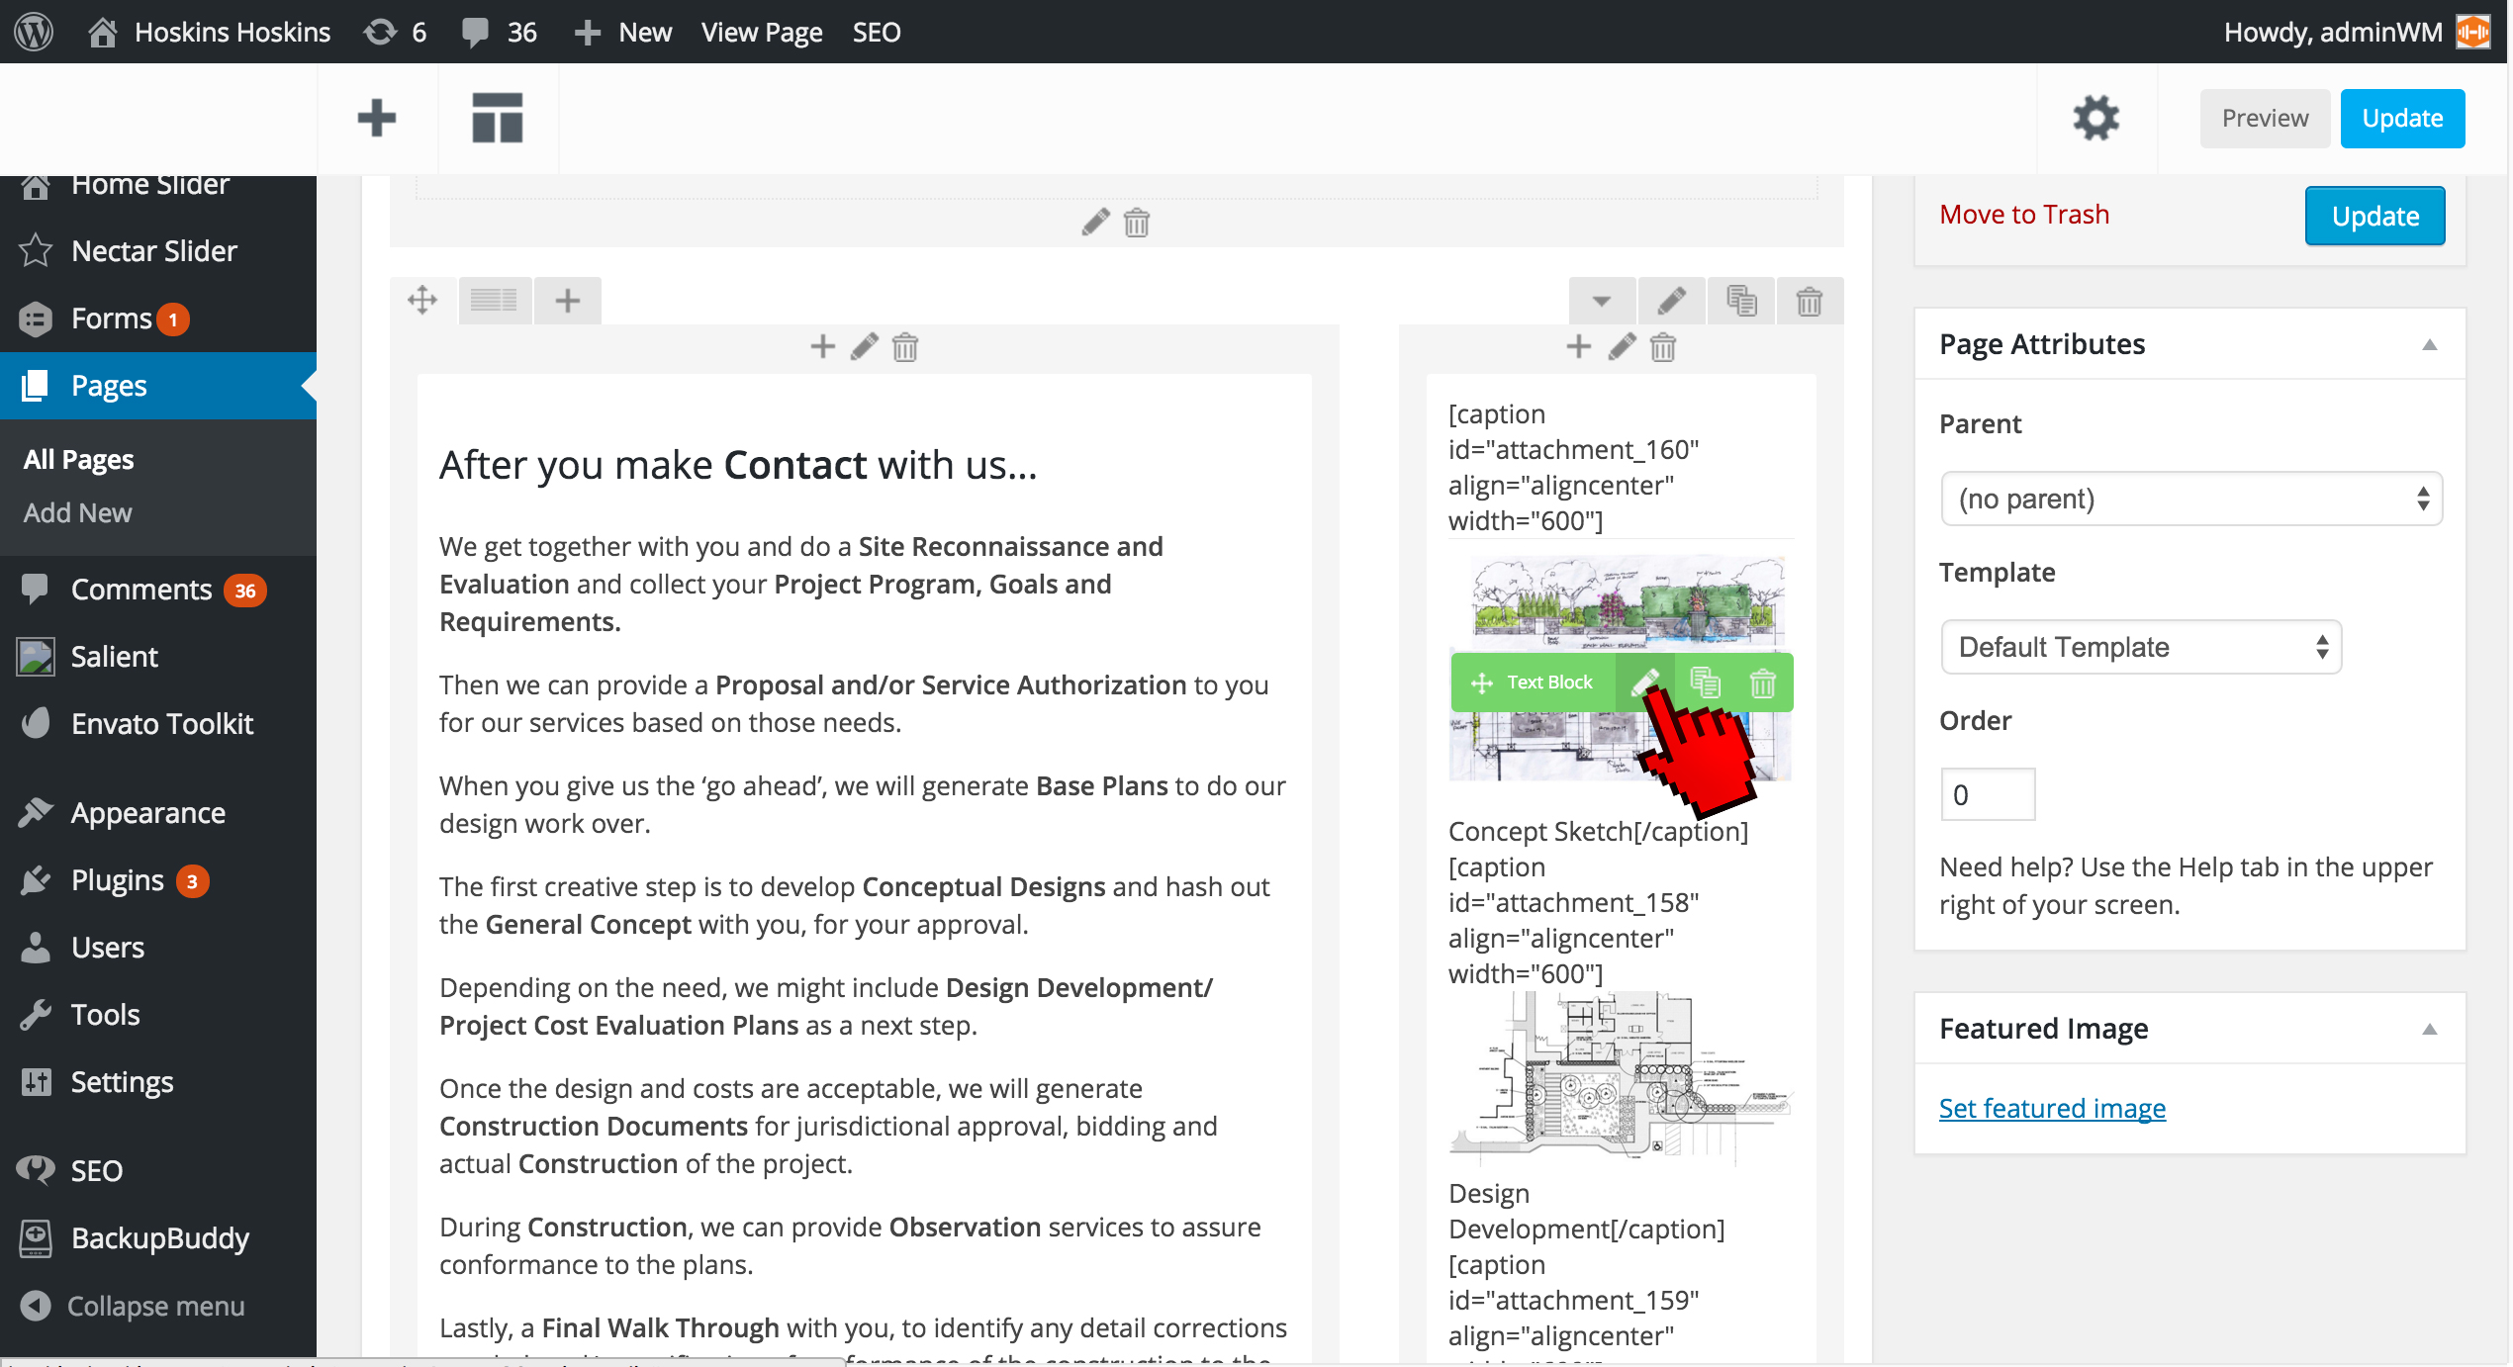The image size is (2513, 1367).
Task: Collapse the Featured Image panel
Action: pyautogui.click(x=2429, y=1029)
